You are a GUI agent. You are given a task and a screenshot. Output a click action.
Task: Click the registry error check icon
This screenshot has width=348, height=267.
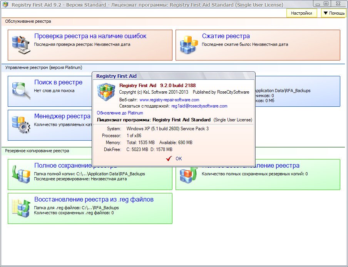[21, 45]
